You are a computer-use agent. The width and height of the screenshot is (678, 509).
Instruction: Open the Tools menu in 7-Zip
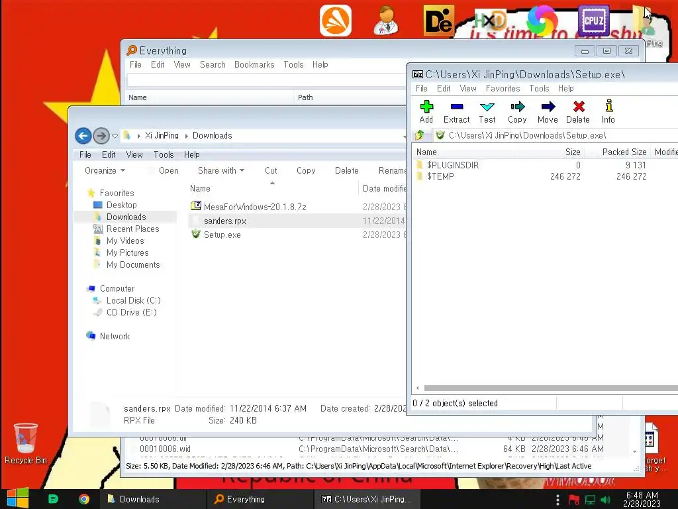click(539, 88)
